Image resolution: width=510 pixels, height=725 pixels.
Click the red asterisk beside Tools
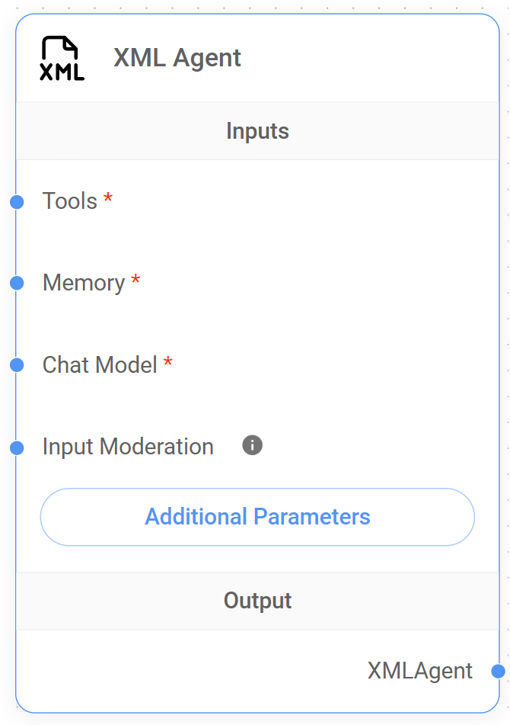point(108,200)
